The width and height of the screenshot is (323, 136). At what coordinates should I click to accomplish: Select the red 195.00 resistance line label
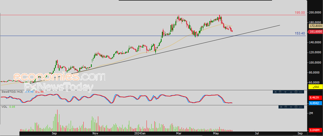(x=300, y=13)
